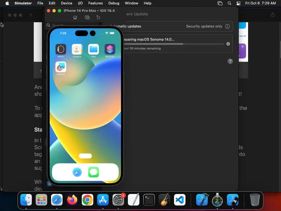This screenshot has height=211, width=281.
Task: Open Simulator from the Dock
Action: coord(233,200)
